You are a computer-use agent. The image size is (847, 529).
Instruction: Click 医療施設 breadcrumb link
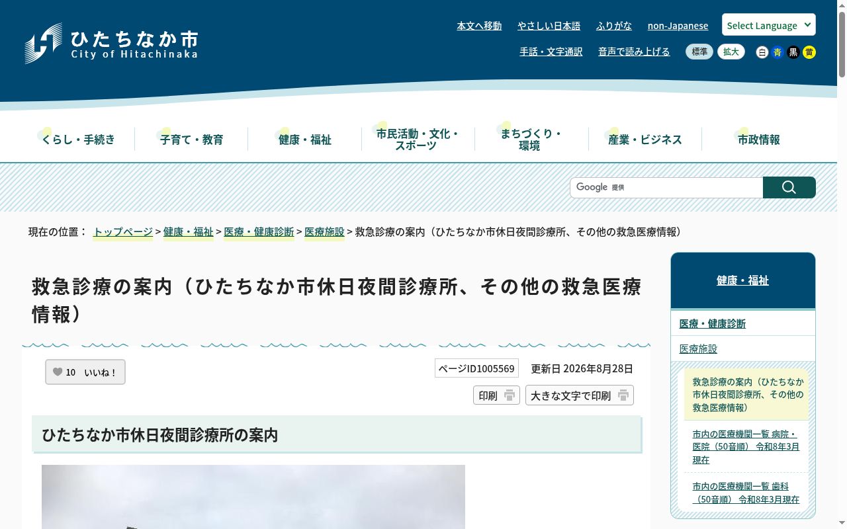324,232
